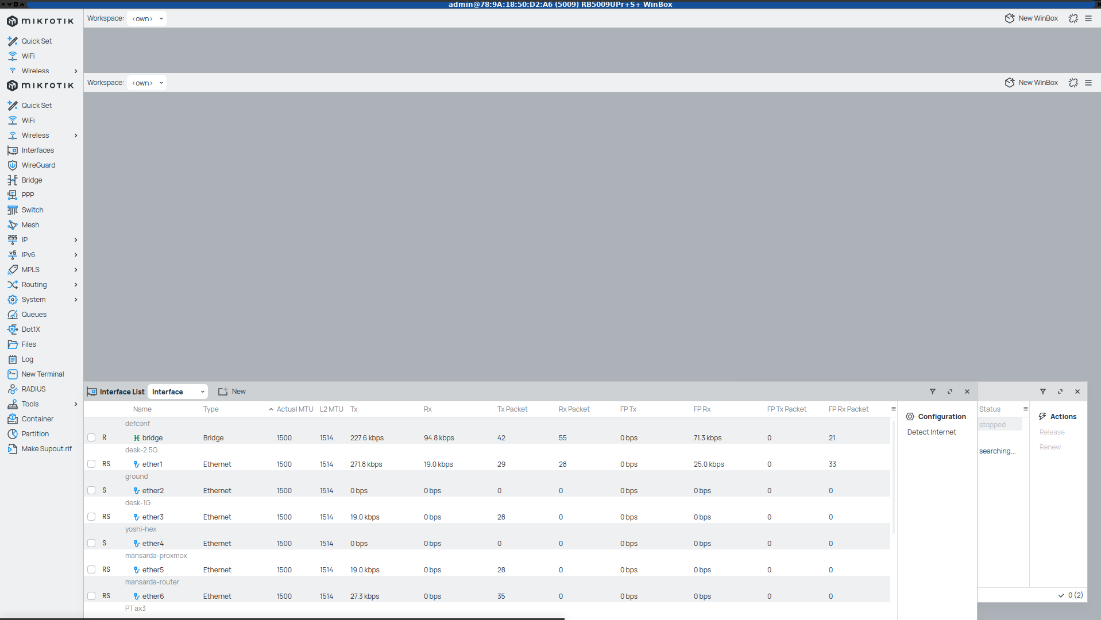The image size is (1101, 620).
Task: Open the PPP section
Action: point(28,195)
